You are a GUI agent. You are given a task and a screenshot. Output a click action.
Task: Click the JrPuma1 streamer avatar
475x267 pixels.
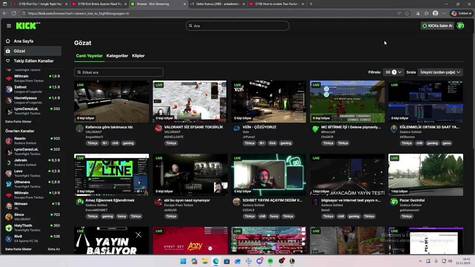coord(237,129)
